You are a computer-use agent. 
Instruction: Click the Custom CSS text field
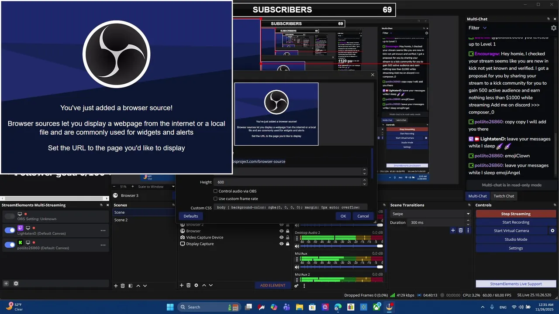290,208
